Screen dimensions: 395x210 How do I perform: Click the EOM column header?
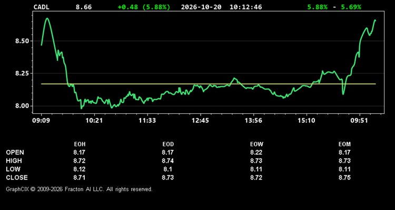pos(344,144)
